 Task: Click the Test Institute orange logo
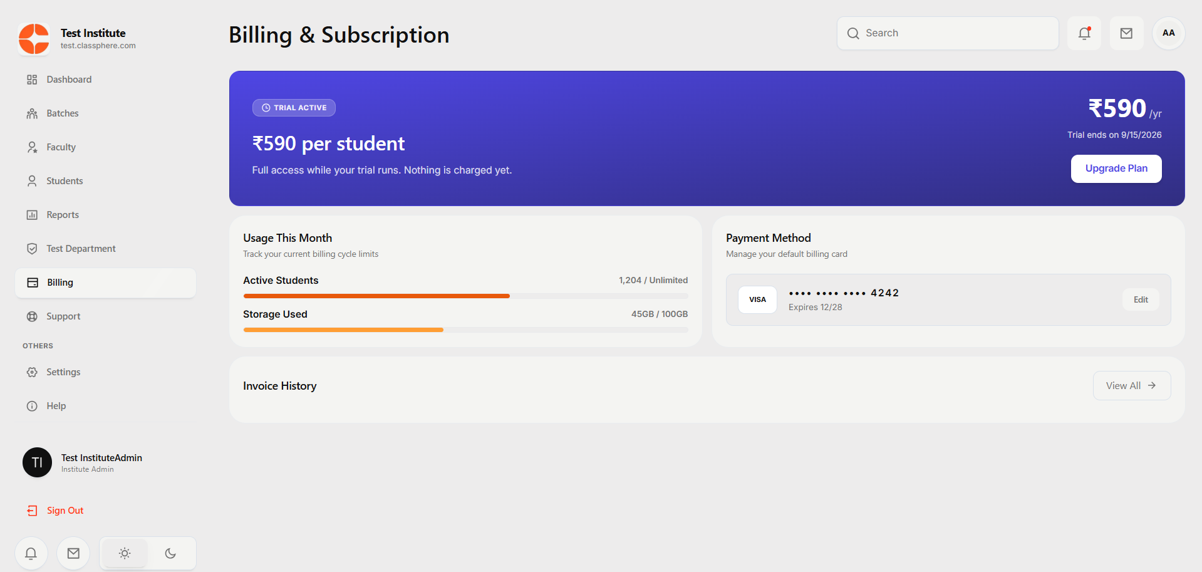(34, 39)
